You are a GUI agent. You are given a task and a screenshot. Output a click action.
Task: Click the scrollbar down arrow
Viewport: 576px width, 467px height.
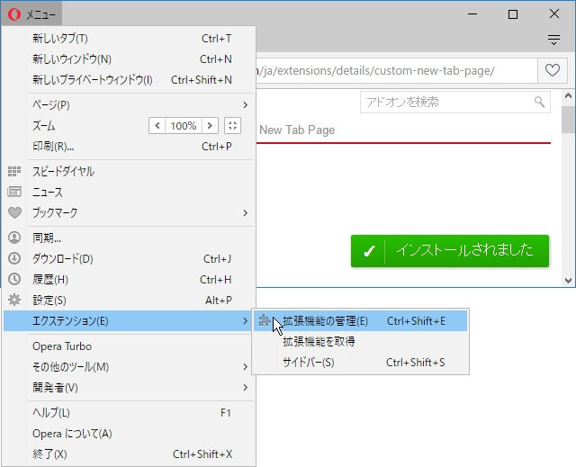pos(568,281)
